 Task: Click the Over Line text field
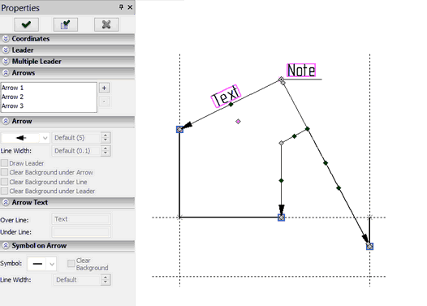click(x=81, y=219)
